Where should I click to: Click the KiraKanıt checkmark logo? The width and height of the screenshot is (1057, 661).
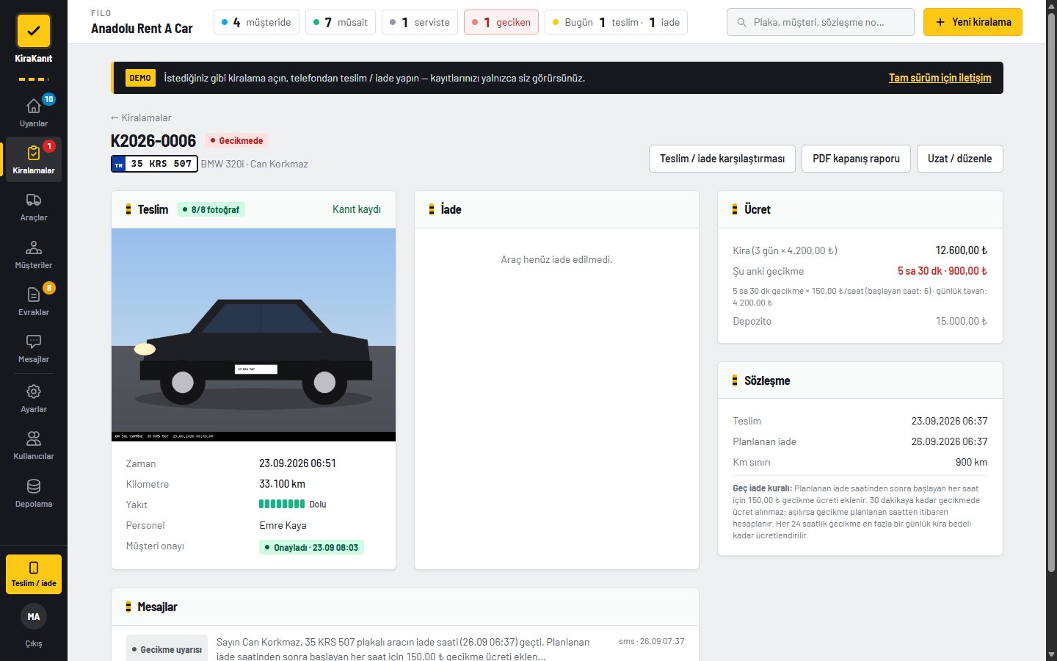(x=33, y=32)
